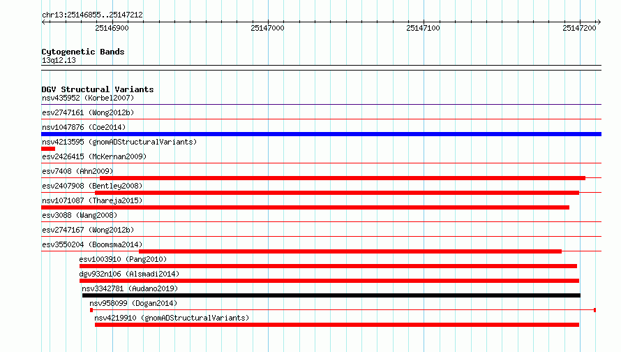Screen dimensions: 621x352
Task: Click the 25146900 ruler position
Action: click(x=112, y=28)
